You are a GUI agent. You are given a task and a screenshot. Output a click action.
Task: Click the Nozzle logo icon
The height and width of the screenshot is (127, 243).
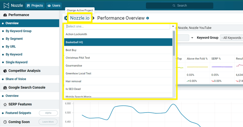click(6, 6)
